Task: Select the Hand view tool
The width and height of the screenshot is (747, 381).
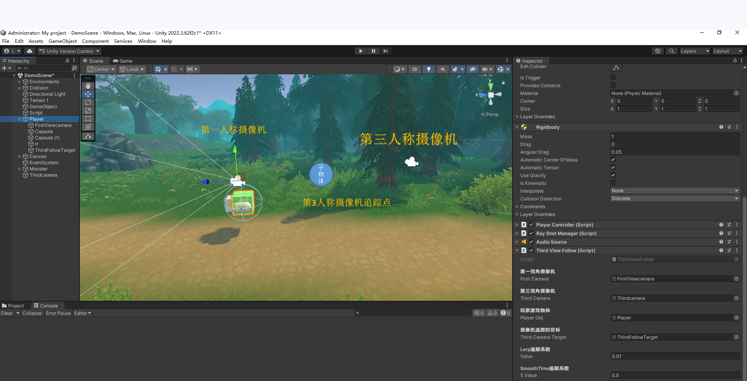Action: click(x=88, y=86)
